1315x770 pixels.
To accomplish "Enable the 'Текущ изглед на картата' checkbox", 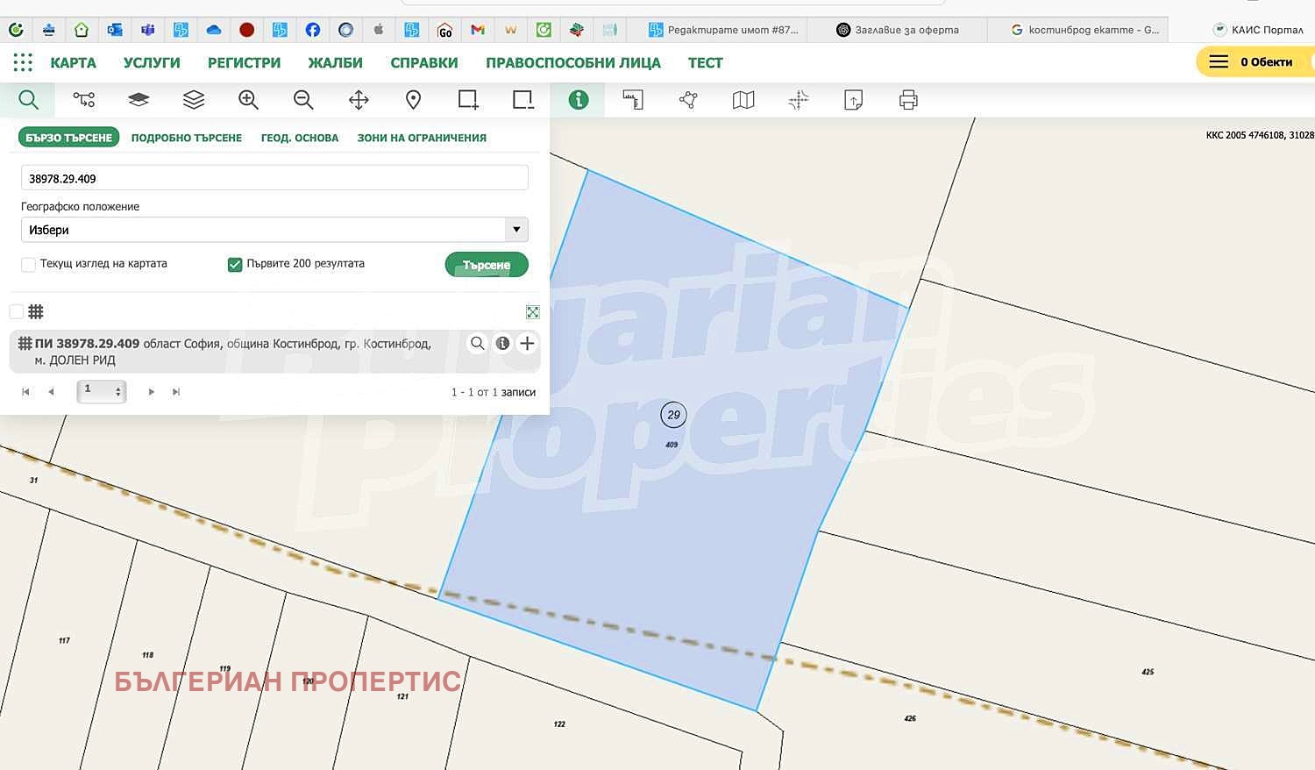I will (29, 265).
